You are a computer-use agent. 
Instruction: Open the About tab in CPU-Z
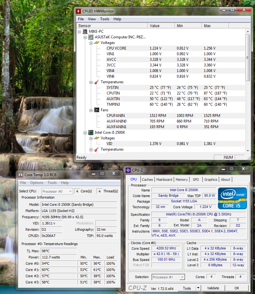225,180
